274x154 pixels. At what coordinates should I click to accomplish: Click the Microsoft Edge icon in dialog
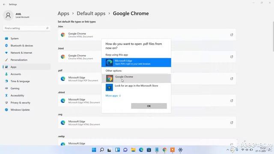tap(109, 62)
